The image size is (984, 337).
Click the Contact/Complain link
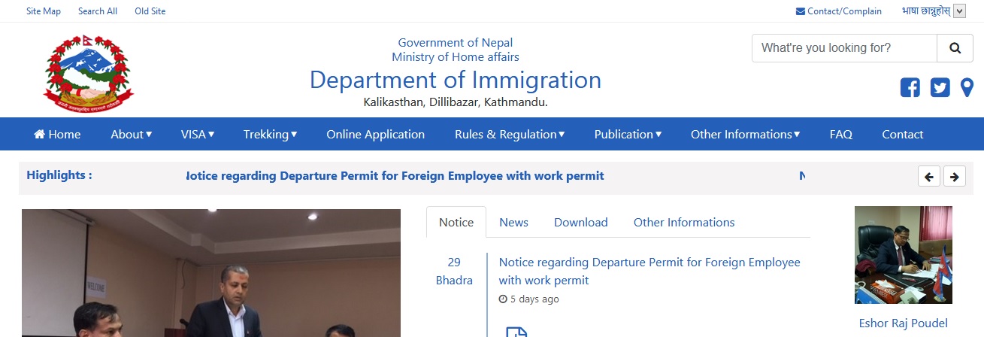click(838, 11)
